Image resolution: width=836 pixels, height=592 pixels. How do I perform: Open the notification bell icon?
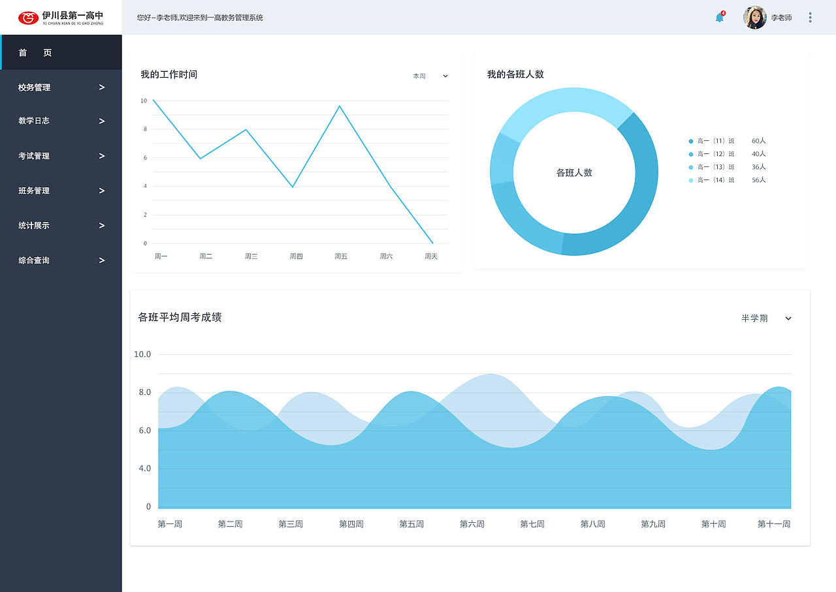(720, 18)
